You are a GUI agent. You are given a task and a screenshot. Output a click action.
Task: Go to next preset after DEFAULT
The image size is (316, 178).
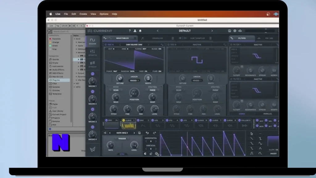pos(212,31)
